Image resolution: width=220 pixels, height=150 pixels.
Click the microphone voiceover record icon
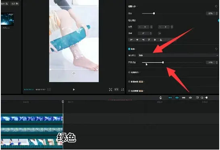point(161,97)
